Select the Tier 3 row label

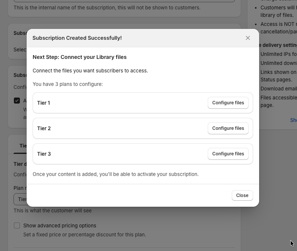tap(44, 154)
